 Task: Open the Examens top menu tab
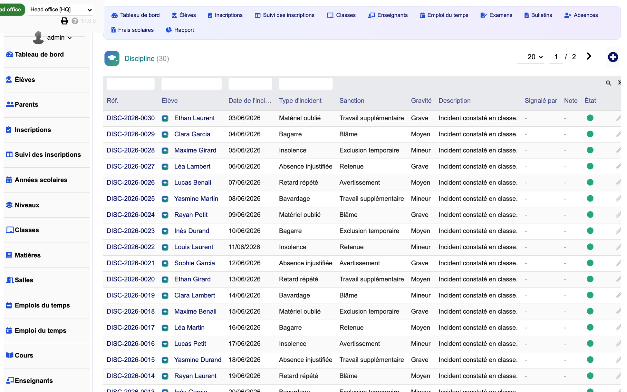click(x=496, y=15)
